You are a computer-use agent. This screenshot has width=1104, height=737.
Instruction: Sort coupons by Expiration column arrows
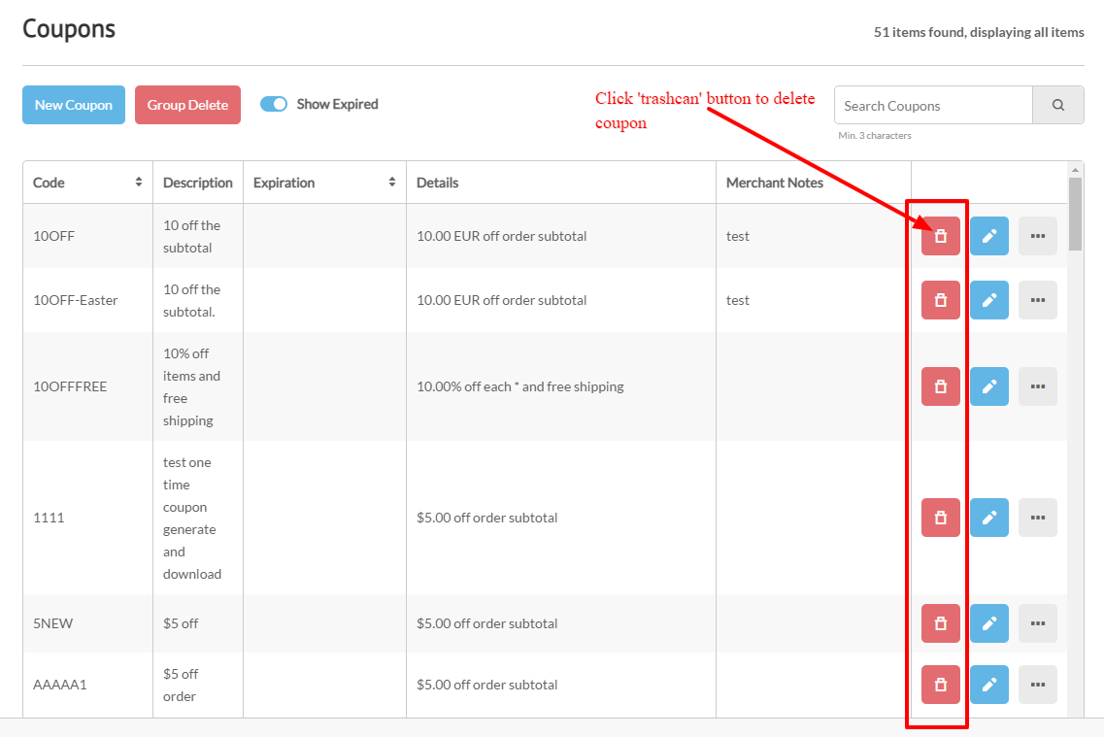(x=392, y=183)
